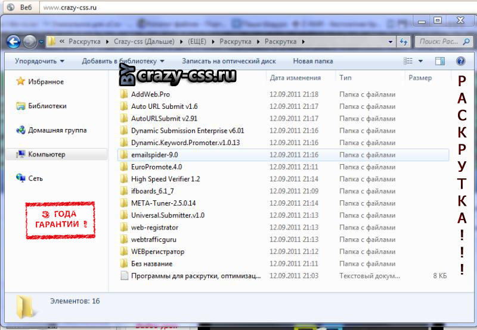Click the Сеть network icon in sidebar
The height and width of the screenshot is (330, 477).
tap(20, 178)
